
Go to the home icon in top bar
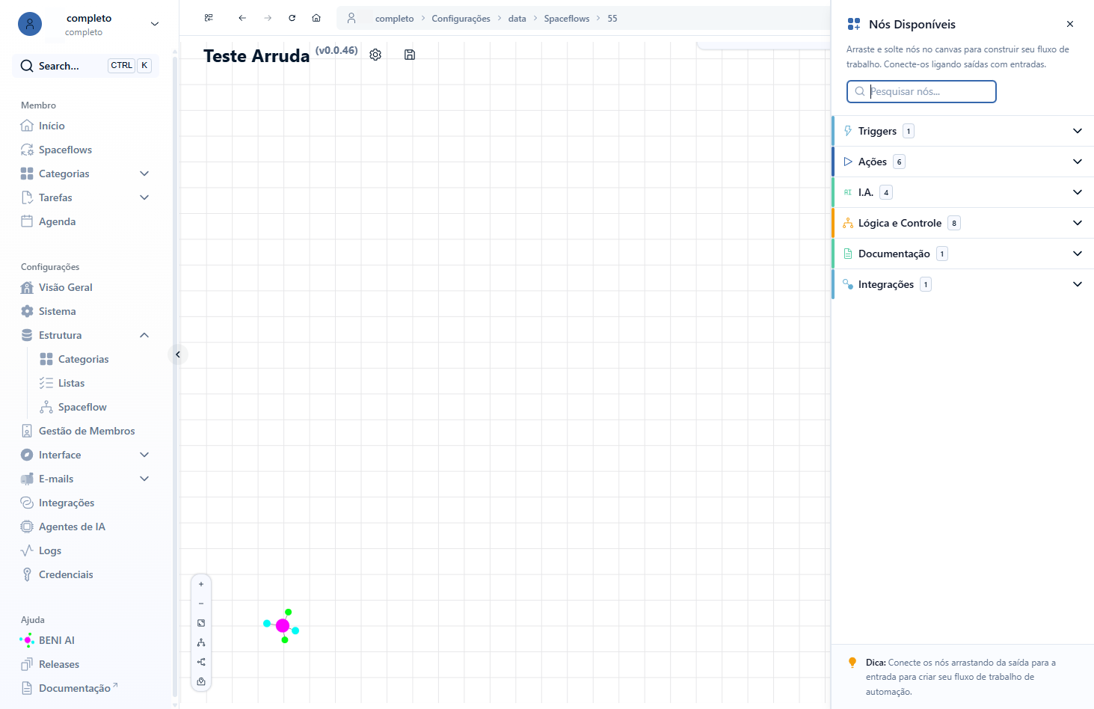tap(316, 18)
